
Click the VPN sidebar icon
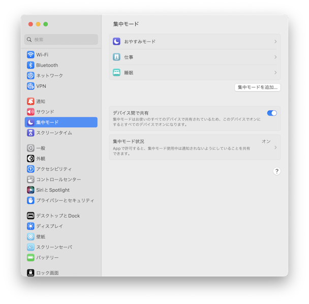coord(30,86)
